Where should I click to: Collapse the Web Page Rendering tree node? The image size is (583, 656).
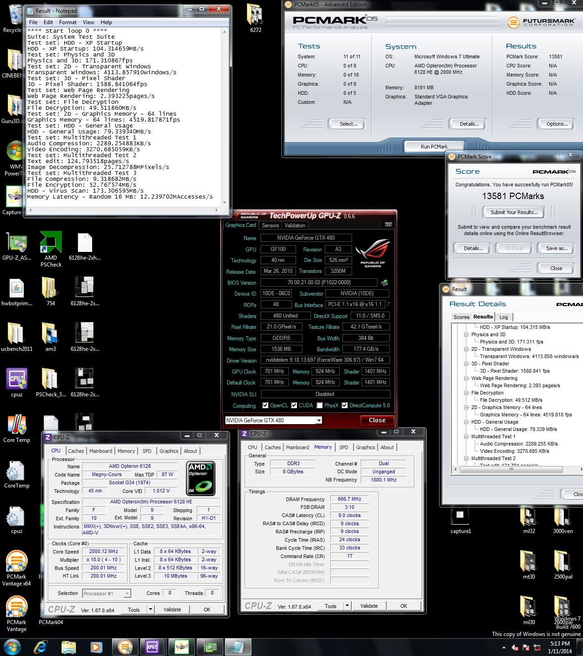(466, 378)
